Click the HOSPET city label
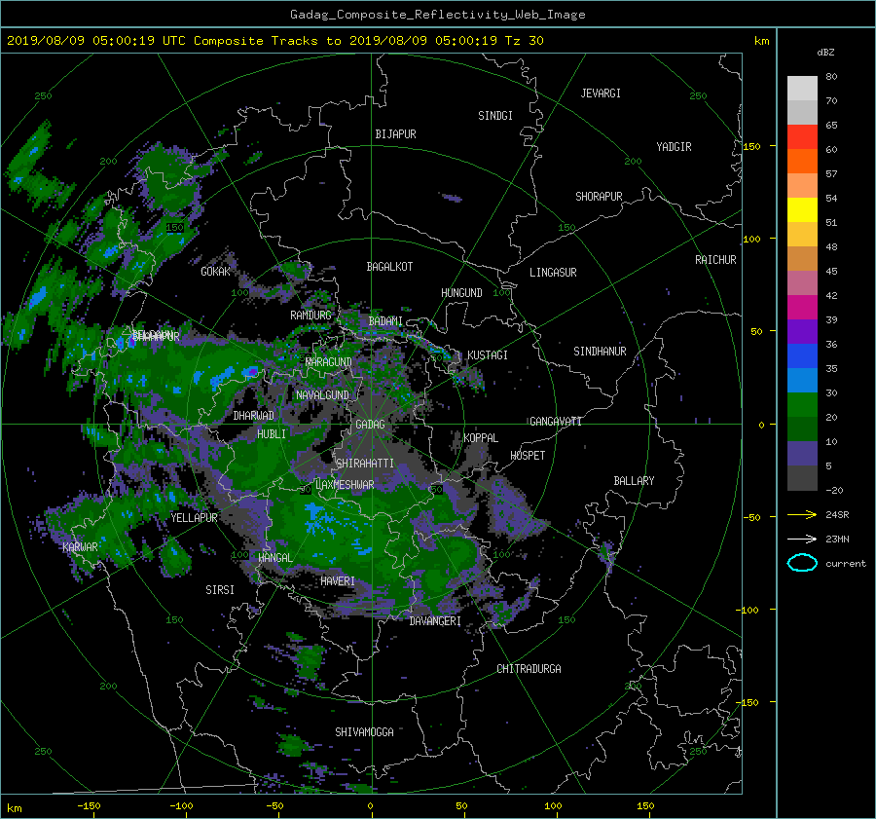This screenshot has height=819, width=876. pos(528,456)
